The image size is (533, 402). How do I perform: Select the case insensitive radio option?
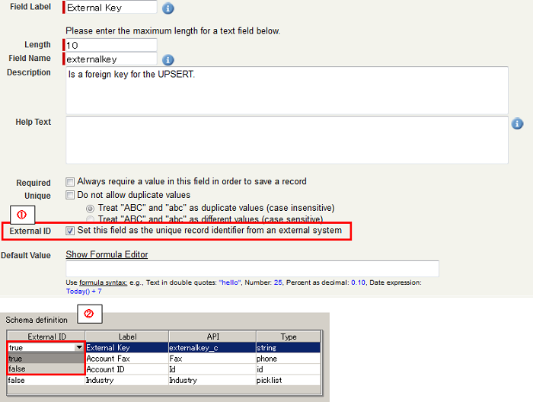[x=91, y=208]
